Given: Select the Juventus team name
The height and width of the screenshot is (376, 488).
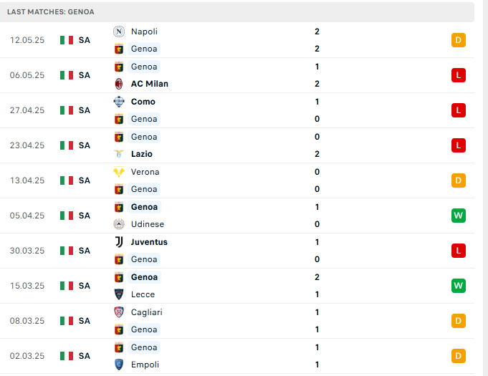Looking at the screenshot, I should (149, 242).
